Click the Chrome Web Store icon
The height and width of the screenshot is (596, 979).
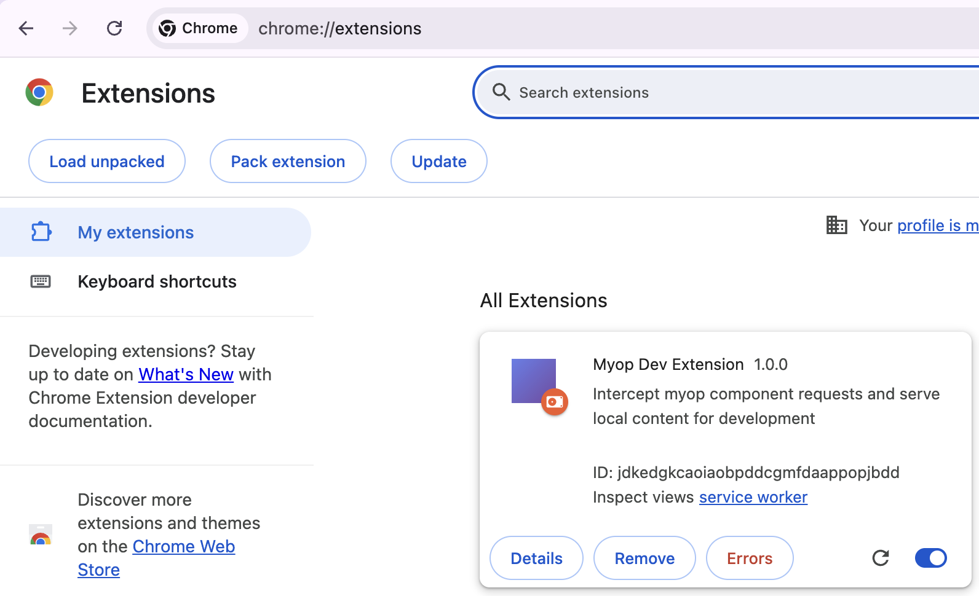[x=41, y=535]
